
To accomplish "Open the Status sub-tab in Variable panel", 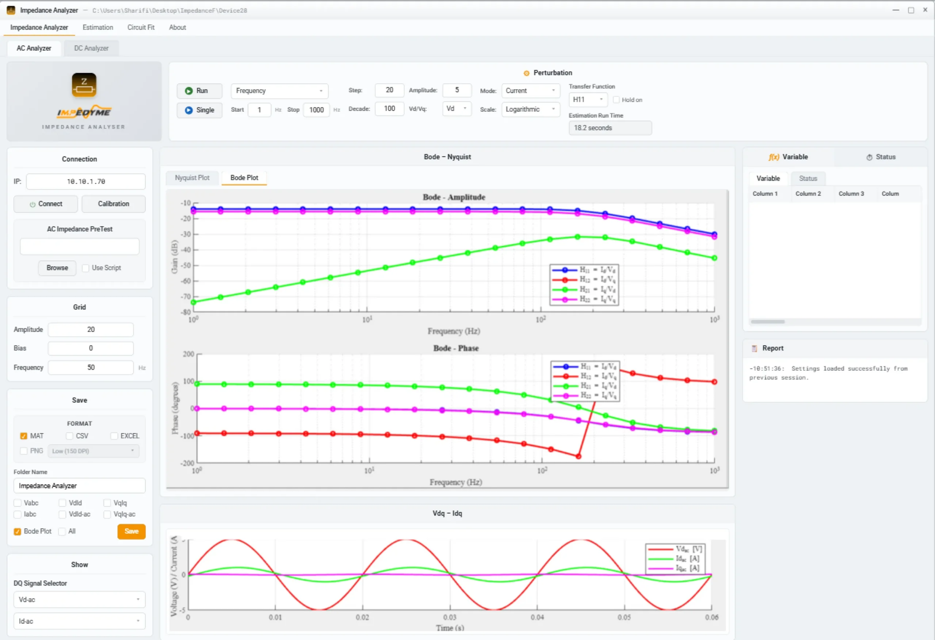I will [808, 179].
